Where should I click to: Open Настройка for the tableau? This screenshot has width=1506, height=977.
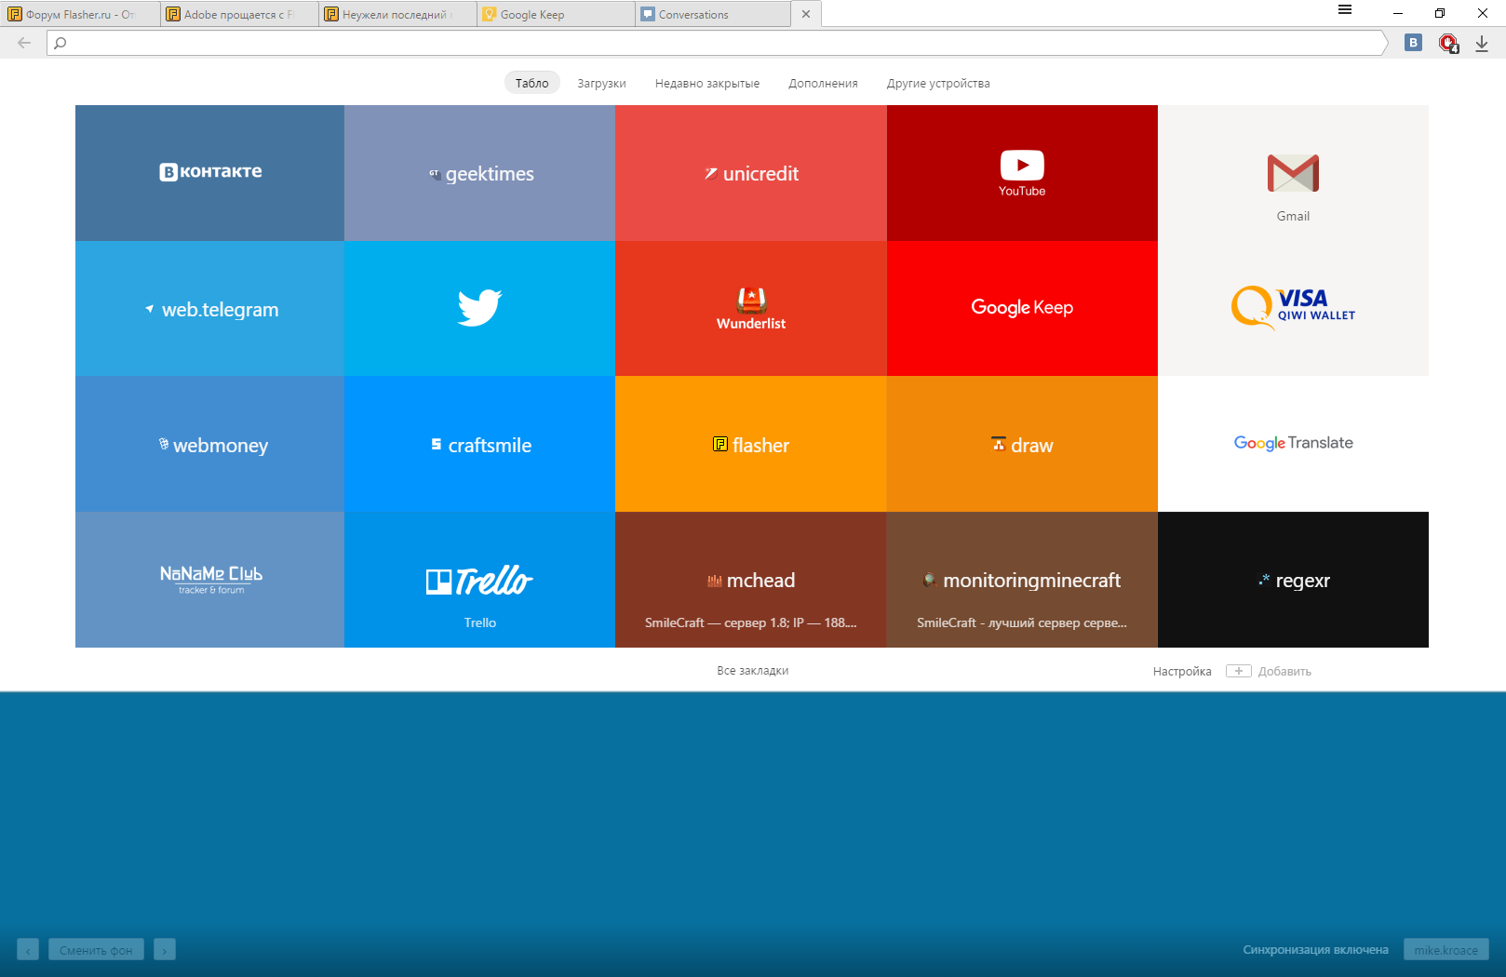(1182, 672)
